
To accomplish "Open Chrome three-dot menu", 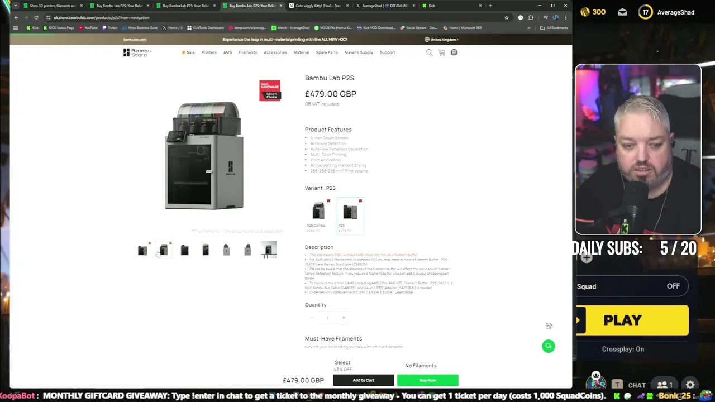I will click(x=565, y=17).
